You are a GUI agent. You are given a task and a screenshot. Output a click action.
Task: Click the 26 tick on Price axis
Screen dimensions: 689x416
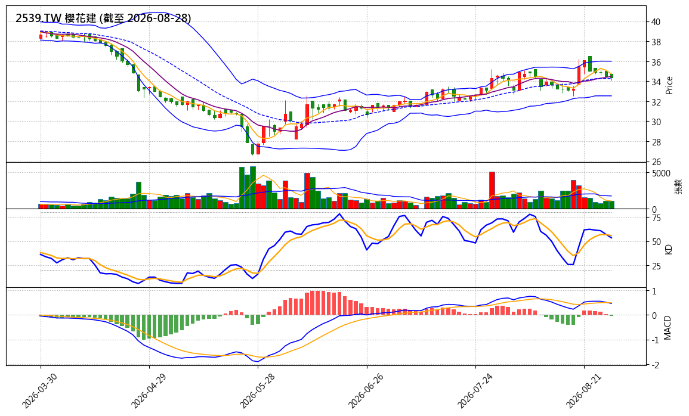click(x=656, y=162)
